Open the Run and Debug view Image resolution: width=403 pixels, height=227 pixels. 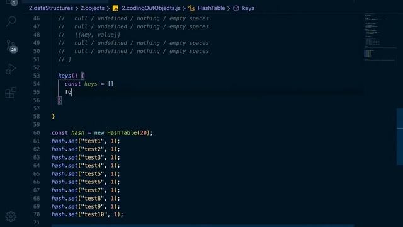click(x=11, y=69)
